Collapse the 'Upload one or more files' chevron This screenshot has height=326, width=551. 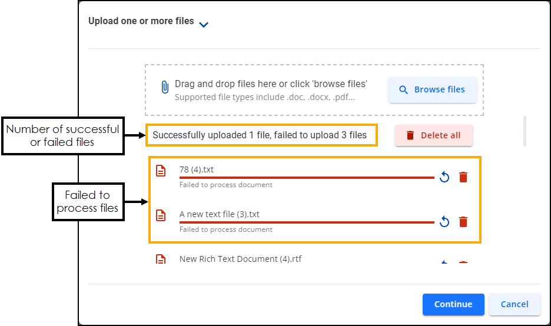click(204, 25)
